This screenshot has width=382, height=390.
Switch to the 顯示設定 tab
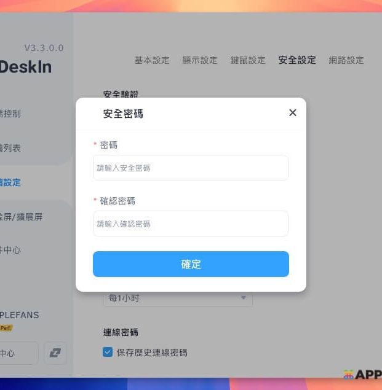tap(200, 60)
